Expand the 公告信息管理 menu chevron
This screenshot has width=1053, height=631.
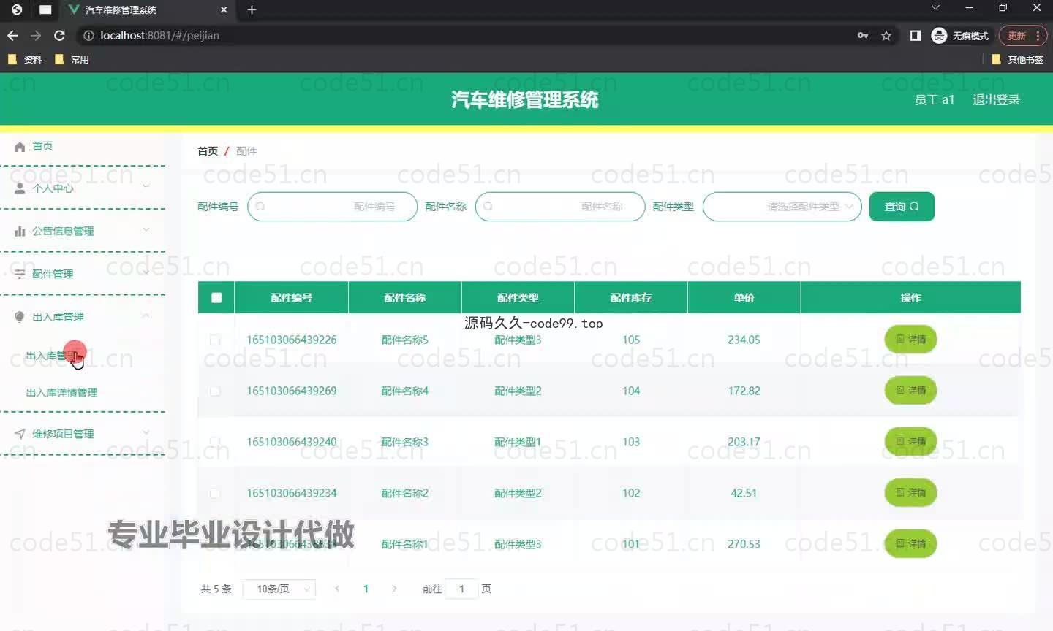[x=146, y=229]
